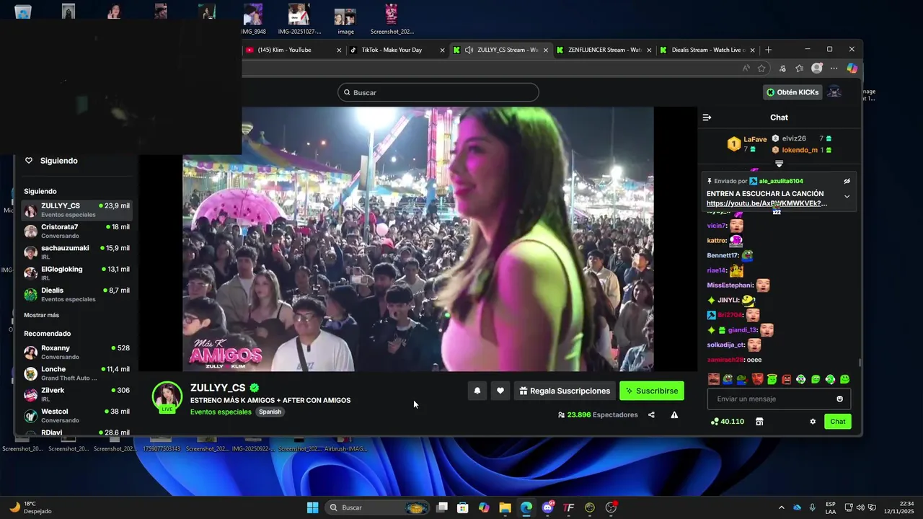
Task: Click the Obtén KICKs button
Action: point(792,92)
